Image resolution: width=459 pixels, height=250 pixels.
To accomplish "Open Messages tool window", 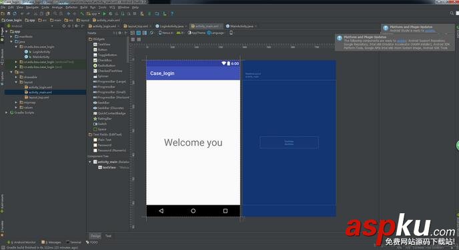I will [x=51, y=243].
